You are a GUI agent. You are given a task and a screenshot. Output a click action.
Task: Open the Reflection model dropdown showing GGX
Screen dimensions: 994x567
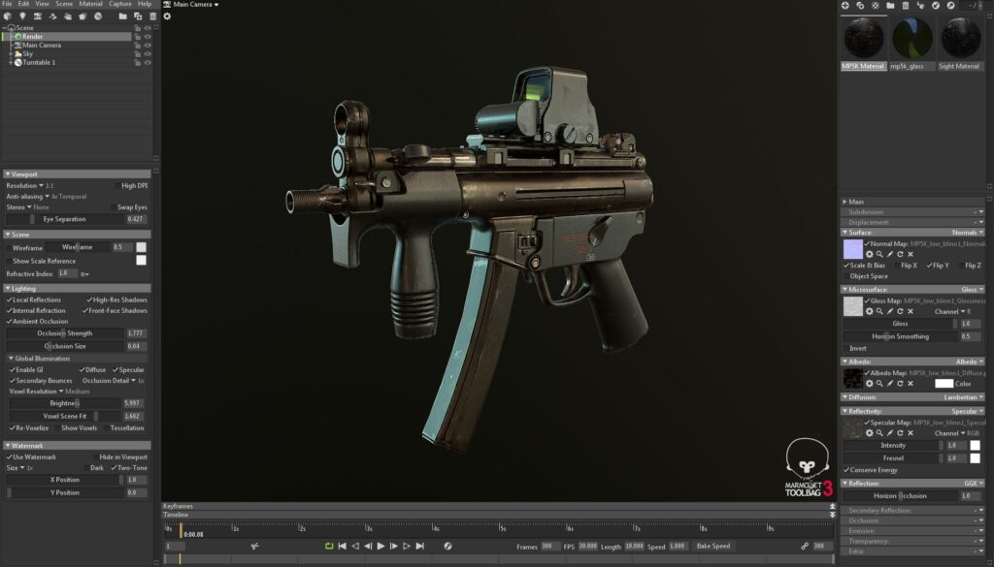974,484
